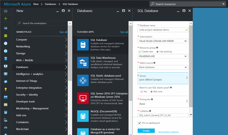The width and height of the screenshot is (228, 135).
Task: Click the Resource group info icon
Action: (157, 47)
